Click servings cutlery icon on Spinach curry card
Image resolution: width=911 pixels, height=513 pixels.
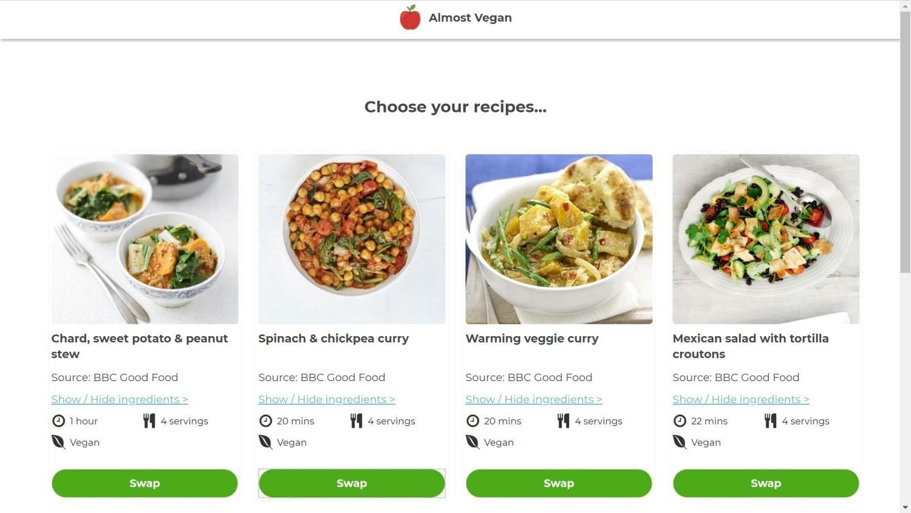click(357, 421)
